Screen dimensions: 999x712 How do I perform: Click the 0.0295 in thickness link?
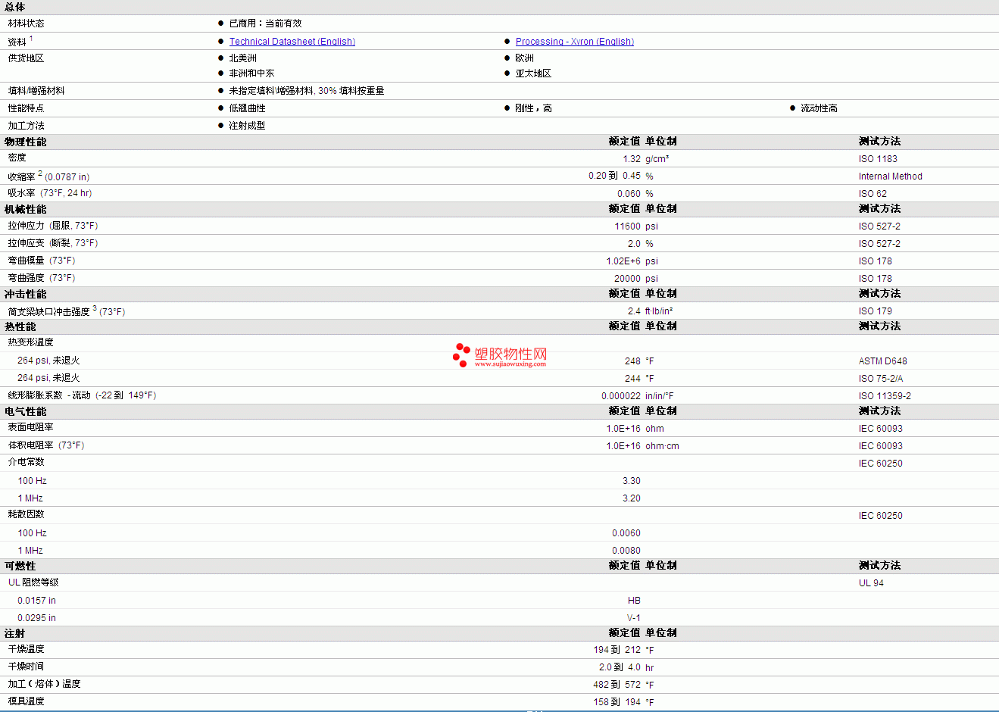36,618
